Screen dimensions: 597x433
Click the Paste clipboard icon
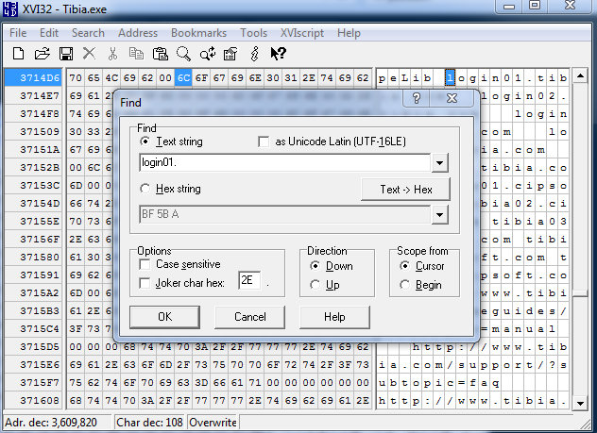click(x=161, y=54)
